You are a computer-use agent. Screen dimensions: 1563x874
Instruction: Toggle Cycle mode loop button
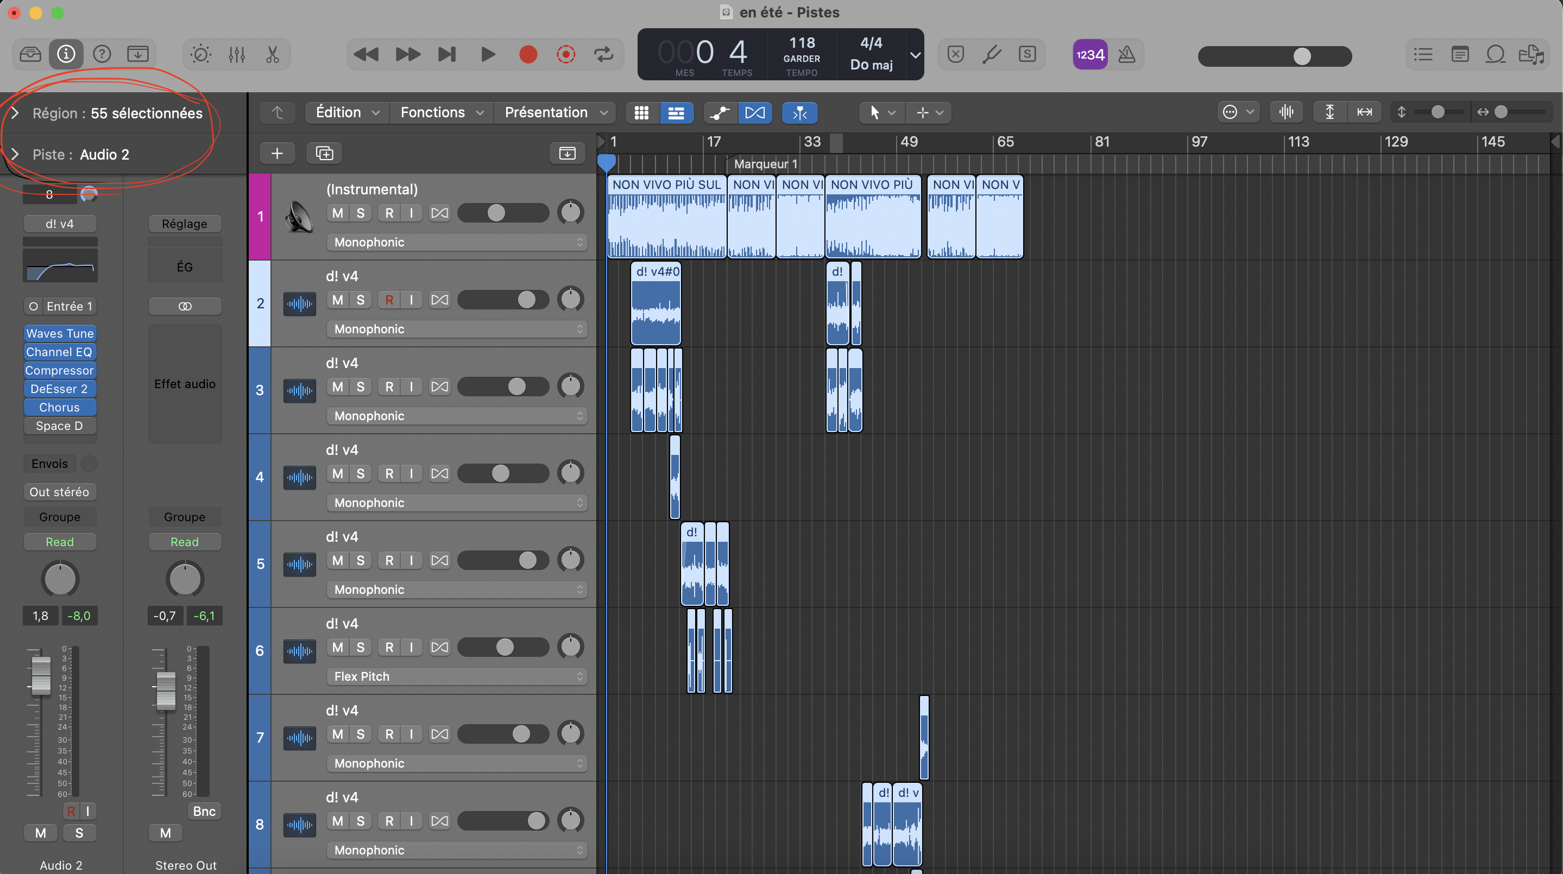[604, 55]
